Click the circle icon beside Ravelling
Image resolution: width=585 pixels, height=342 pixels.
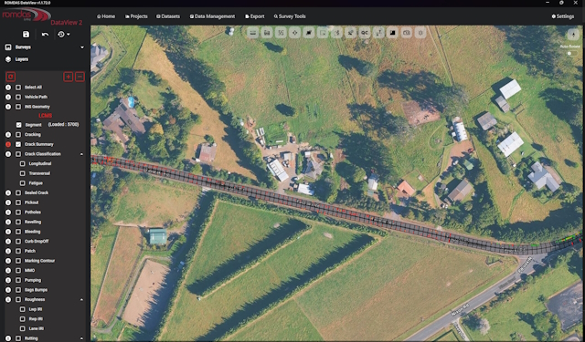[8, 222]
